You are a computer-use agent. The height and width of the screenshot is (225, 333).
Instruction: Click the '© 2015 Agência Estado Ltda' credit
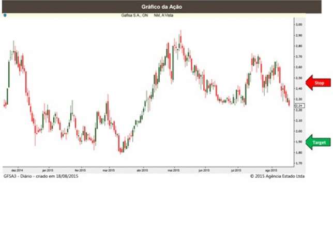click(276, 176)
